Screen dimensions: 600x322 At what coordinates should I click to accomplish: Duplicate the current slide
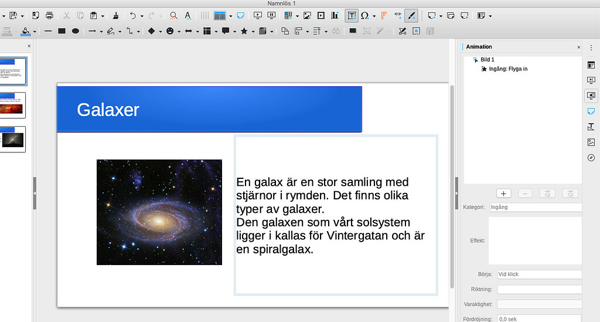451,16
